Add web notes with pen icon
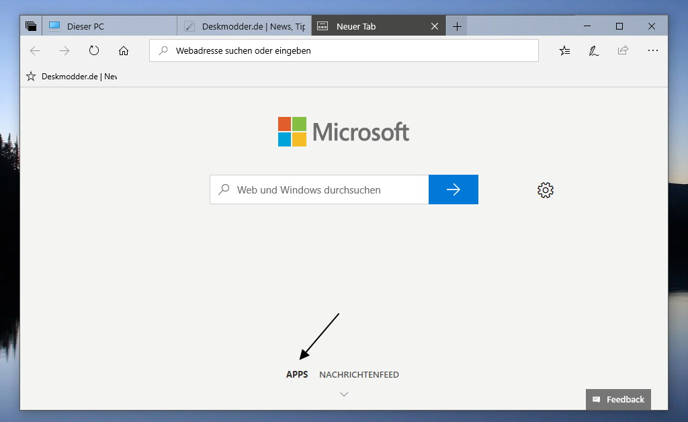The width and height of the screenshot is (688, 422). click(x=594, y=51)
